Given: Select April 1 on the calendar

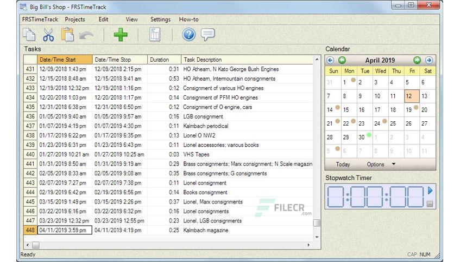Looking at the screenshot, I should [x=349, y=82].
